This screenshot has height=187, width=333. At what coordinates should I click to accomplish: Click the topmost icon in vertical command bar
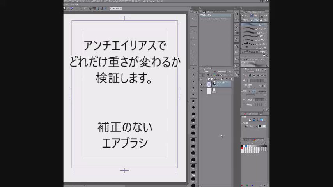click(x=237, y=13)
